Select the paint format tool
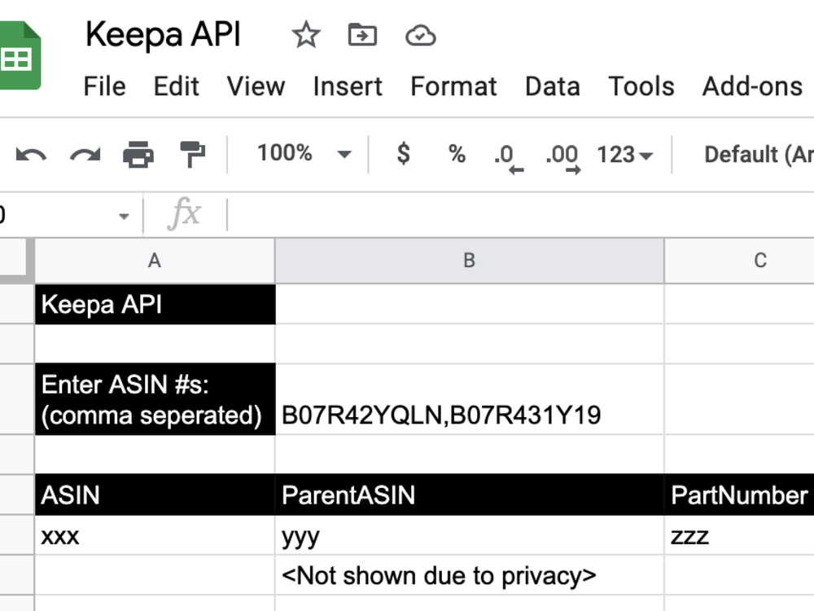This screenshot has width=814, height=611. 193,155
